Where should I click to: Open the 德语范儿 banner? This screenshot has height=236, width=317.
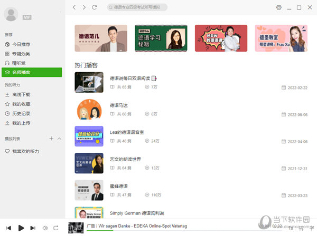pyautogui.click(x=101, y=38)
